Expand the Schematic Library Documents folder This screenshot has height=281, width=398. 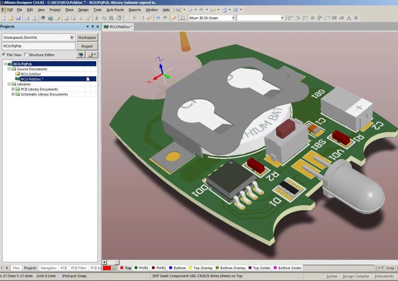[x=13, y=94]
